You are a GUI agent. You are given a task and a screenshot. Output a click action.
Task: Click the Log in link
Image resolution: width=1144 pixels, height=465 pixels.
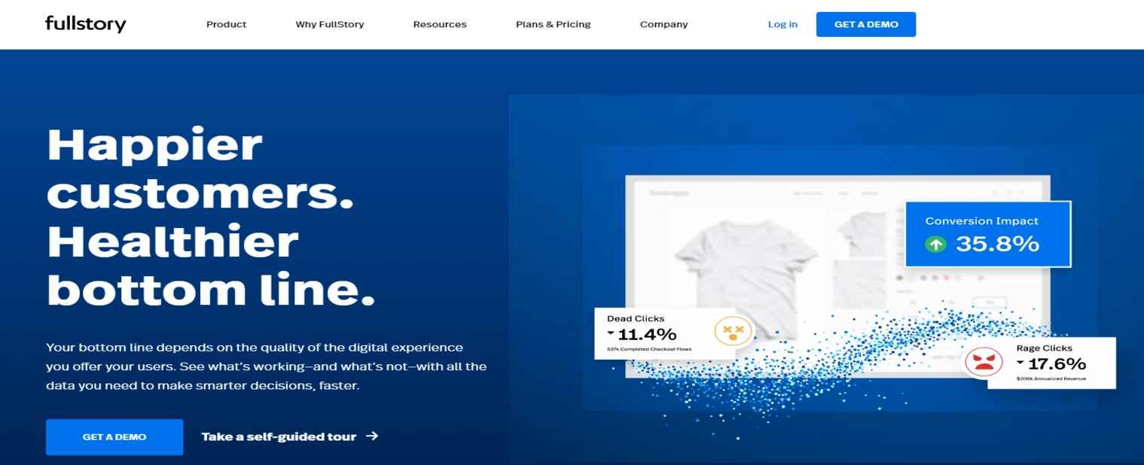tap(782, 24)
